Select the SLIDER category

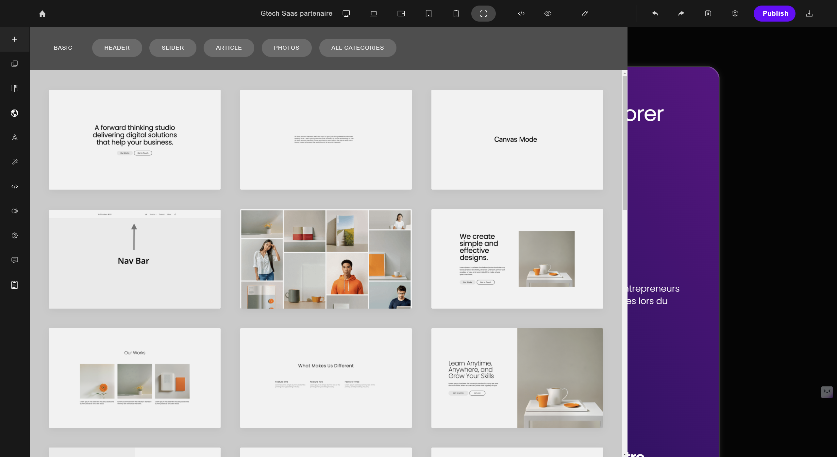coord(173,48)
